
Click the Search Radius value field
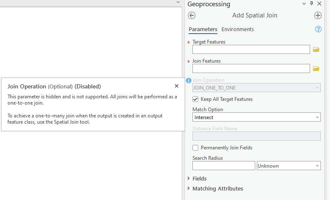tap(224, 166)
